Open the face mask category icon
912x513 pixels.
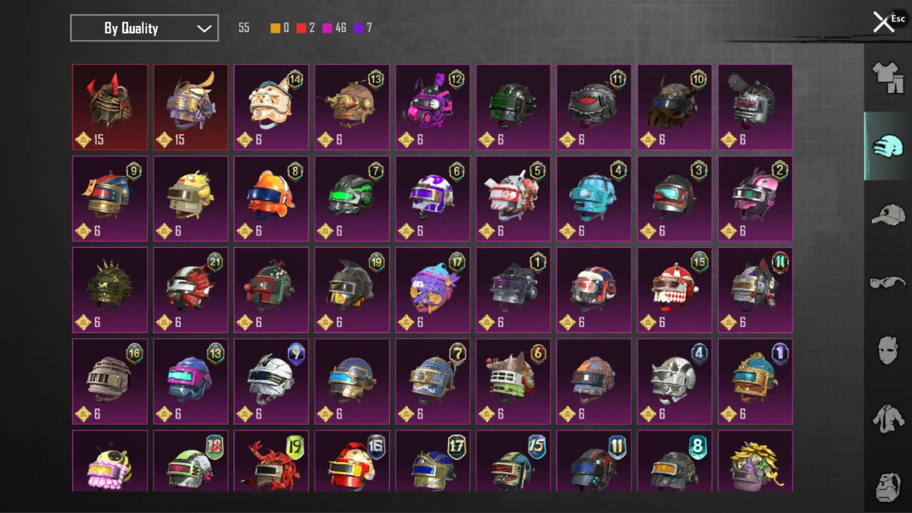point(888,351)
